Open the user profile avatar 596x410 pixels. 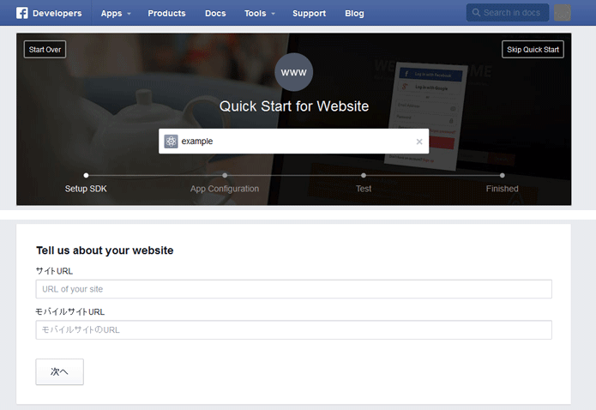[563, 13]
